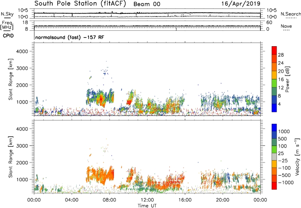Click the dotted line sample under N.Search
The height and width of the screenshot is (208, 301).
[291, 18]
